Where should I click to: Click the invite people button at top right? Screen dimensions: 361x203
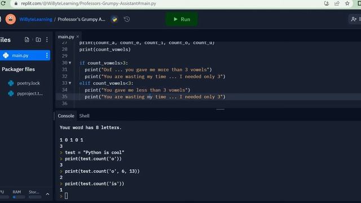355,19
